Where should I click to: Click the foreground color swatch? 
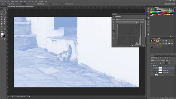click(x=2, y=34)
